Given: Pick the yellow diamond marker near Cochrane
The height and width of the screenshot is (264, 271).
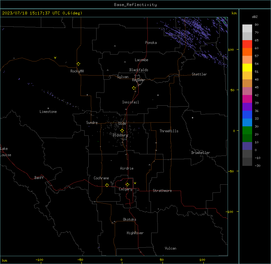Looking at the screenshot, I should point(107,185).
